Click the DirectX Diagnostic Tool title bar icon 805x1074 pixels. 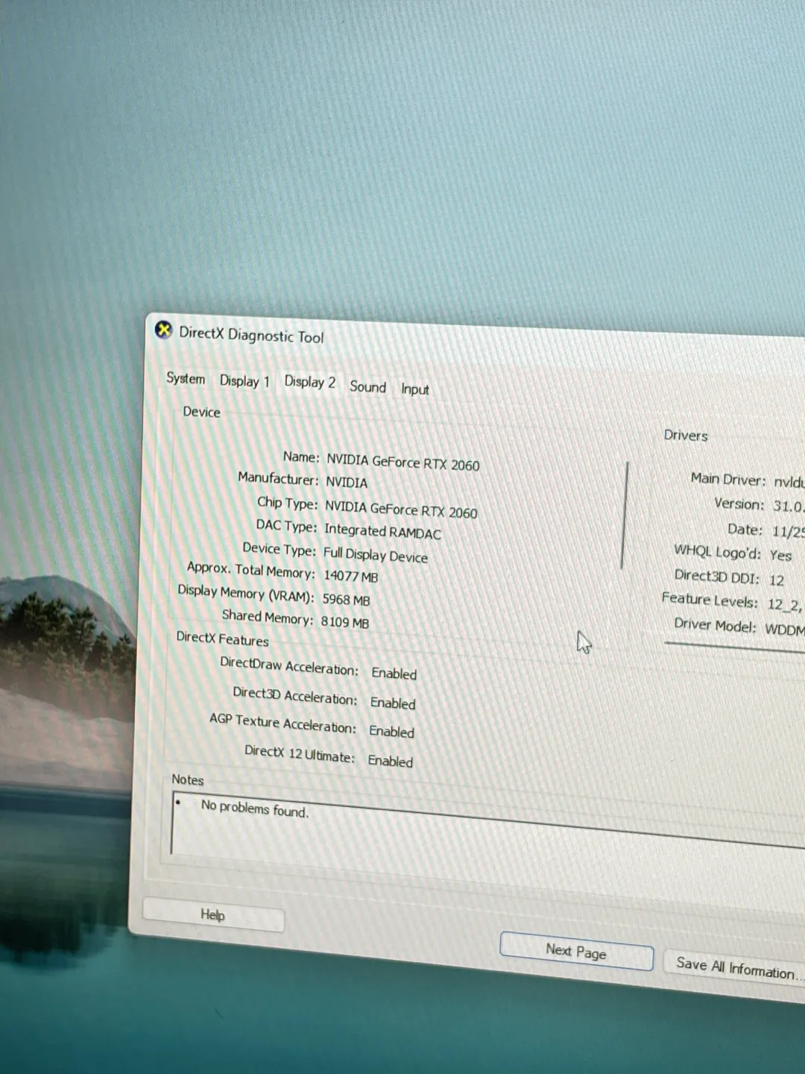[x=163, y=329]
